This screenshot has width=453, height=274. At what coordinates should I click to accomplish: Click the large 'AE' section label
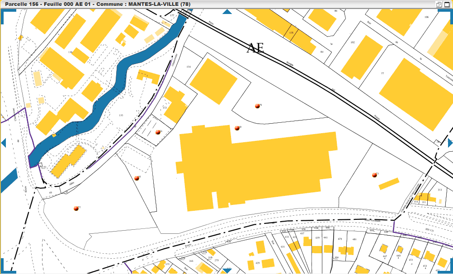tap(255, 48)
